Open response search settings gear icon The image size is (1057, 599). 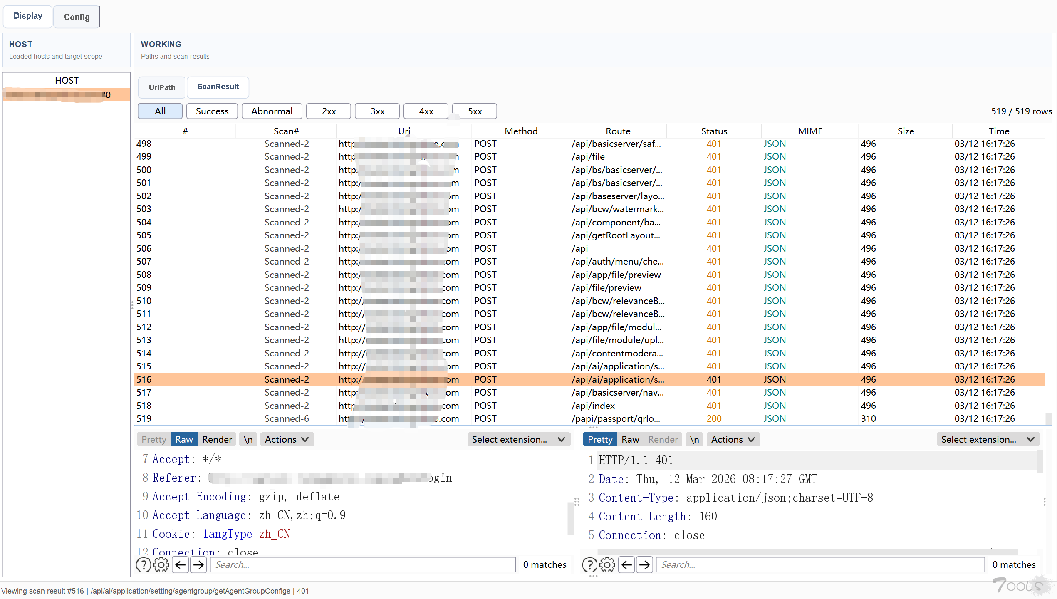coord(607,564)
